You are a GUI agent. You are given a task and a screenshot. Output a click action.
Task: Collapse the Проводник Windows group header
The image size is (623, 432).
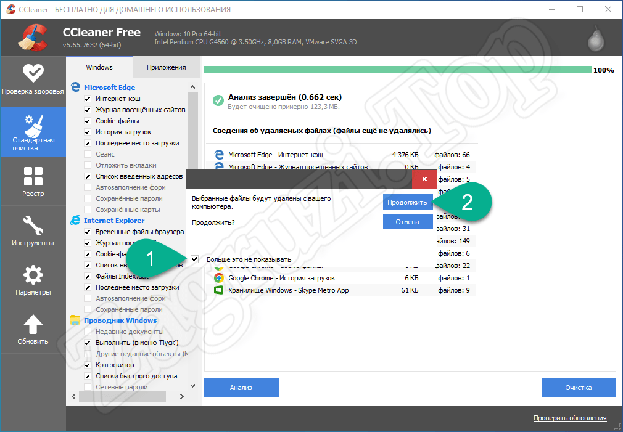[120, 320]
